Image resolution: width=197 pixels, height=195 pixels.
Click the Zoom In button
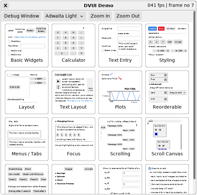point(100,16)
